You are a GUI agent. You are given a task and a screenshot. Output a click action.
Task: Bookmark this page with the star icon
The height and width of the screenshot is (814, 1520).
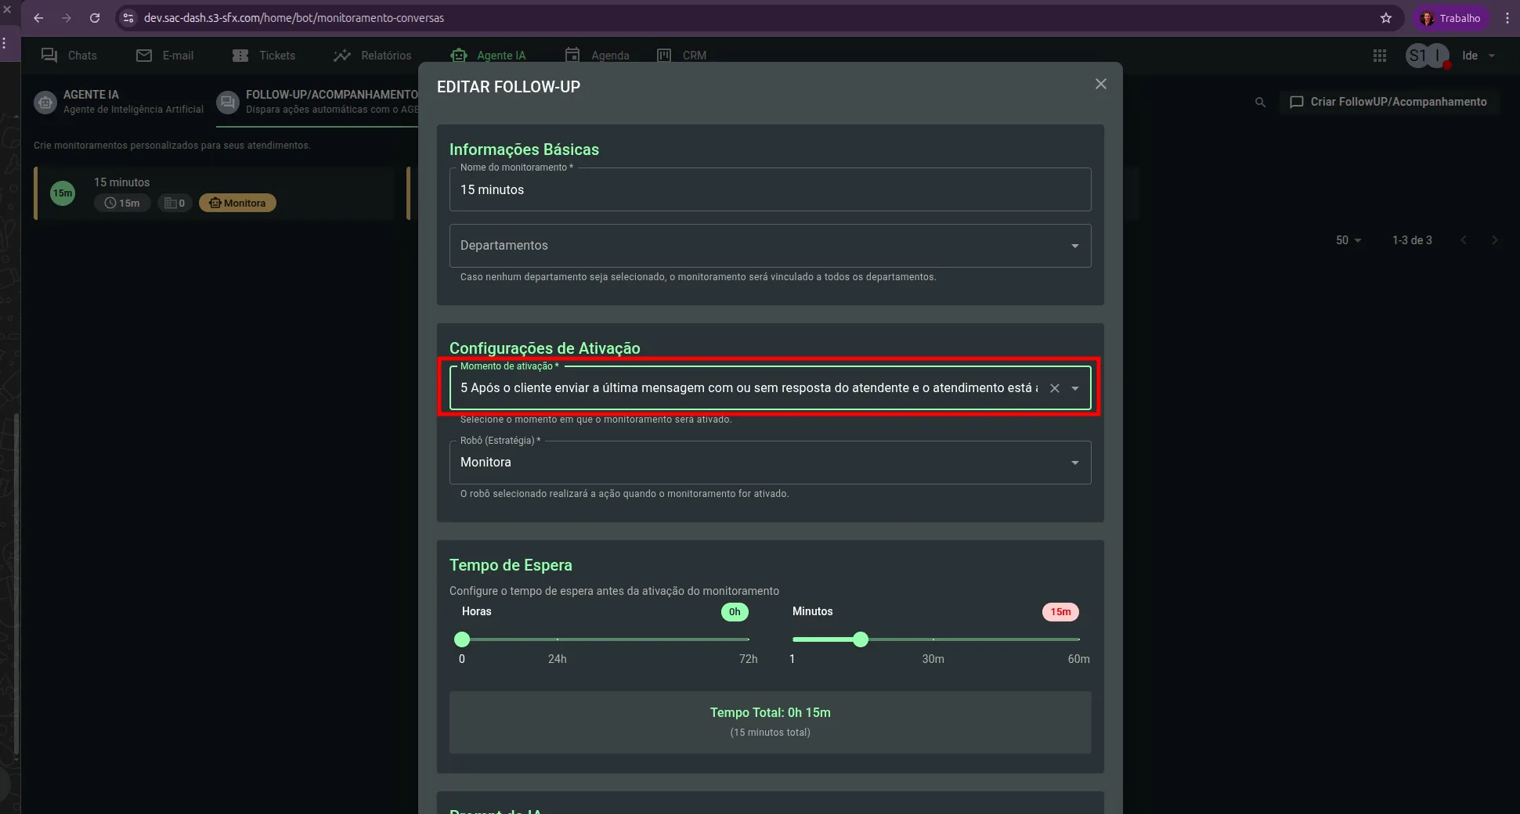tap(1385, 18)
